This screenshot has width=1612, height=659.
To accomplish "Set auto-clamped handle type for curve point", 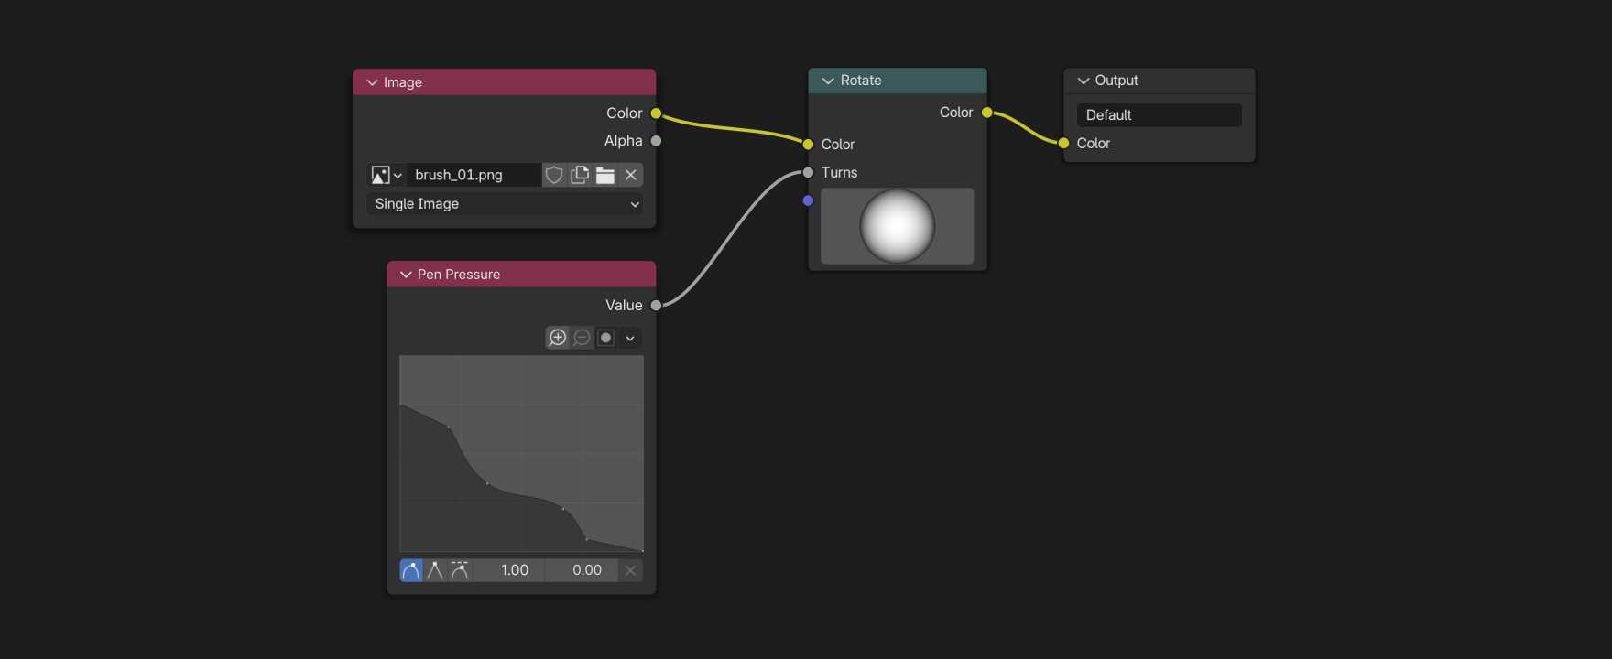I will 460,570.
